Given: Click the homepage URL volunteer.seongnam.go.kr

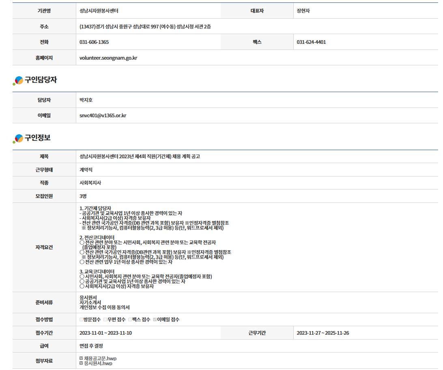Looking at the screenshot, I should coord(108,58).
